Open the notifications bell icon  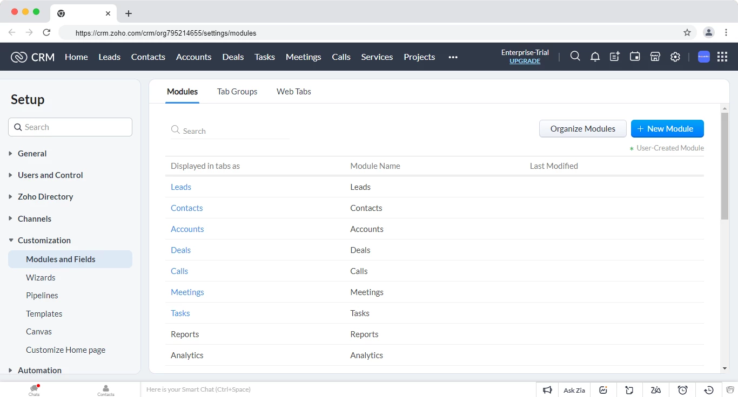pos(595,57)
